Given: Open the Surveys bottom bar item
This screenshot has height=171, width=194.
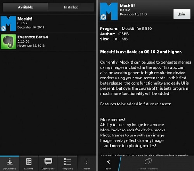Looking at the screenshot, I should [29, 164].
